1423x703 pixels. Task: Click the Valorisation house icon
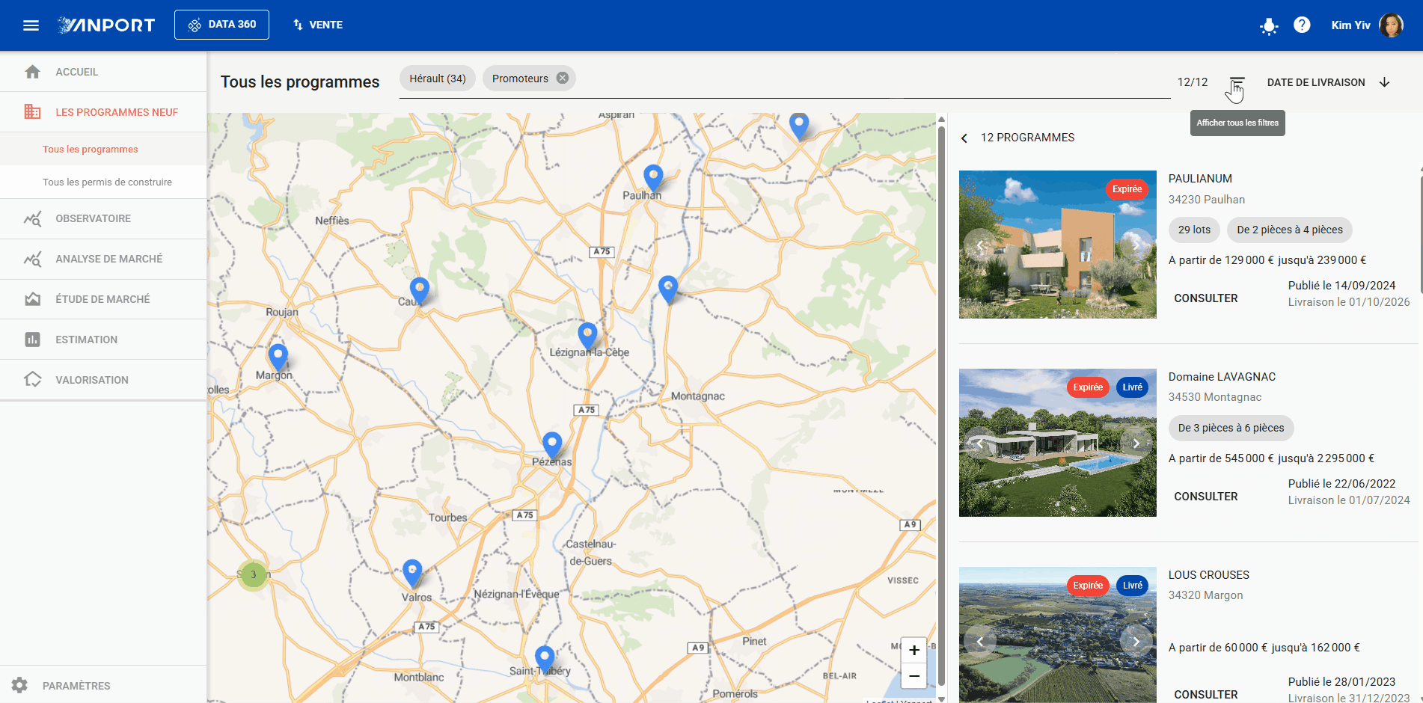point(32,379)
